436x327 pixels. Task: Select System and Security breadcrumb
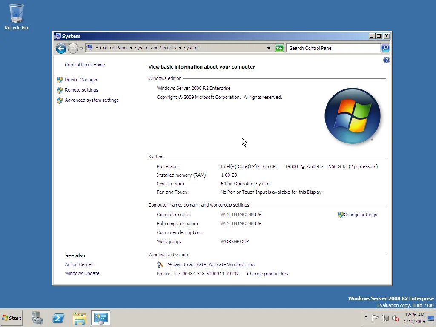pos(155,48)
